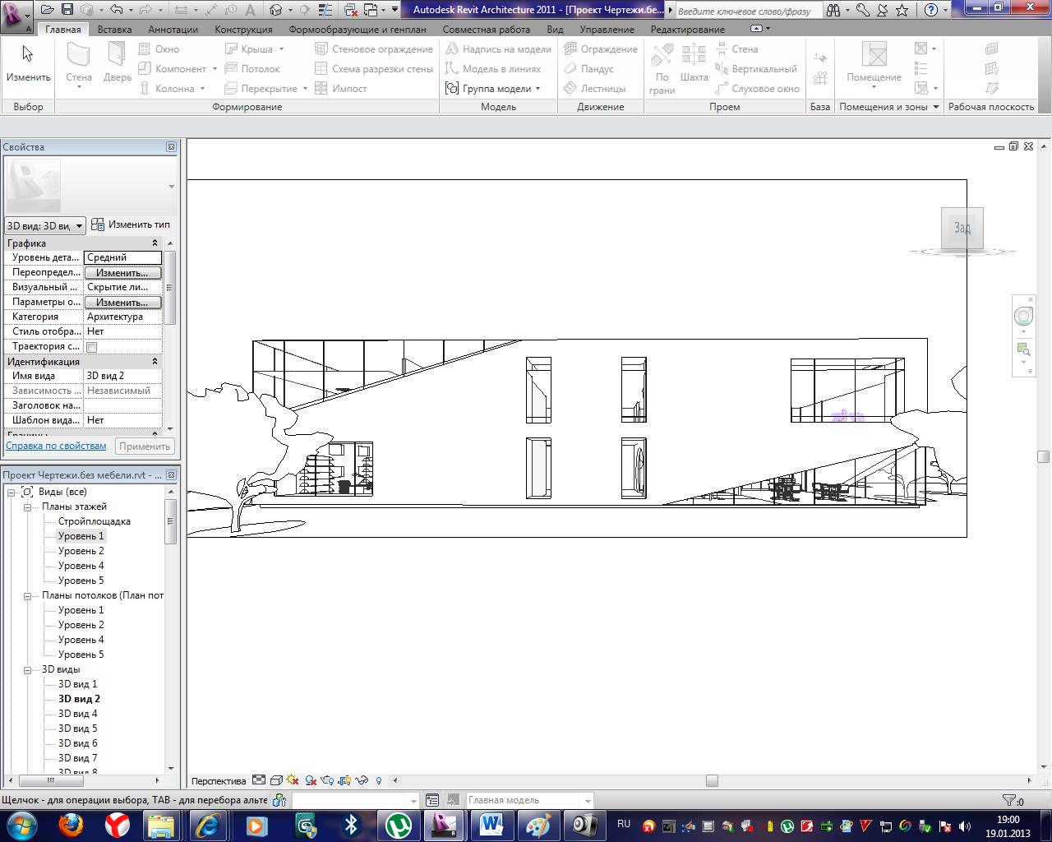Click the Windows Start button
Screen dimensions: 1052x842
(x=21, y=825)
